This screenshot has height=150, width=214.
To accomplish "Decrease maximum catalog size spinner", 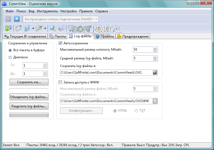I will point(155,51).
